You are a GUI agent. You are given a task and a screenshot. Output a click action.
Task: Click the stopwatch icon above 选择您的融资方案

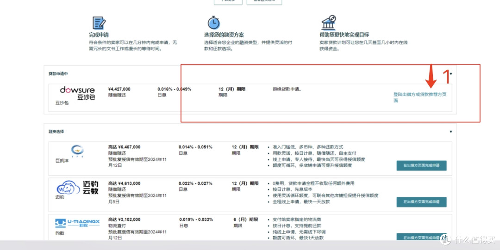click(213, 23)
